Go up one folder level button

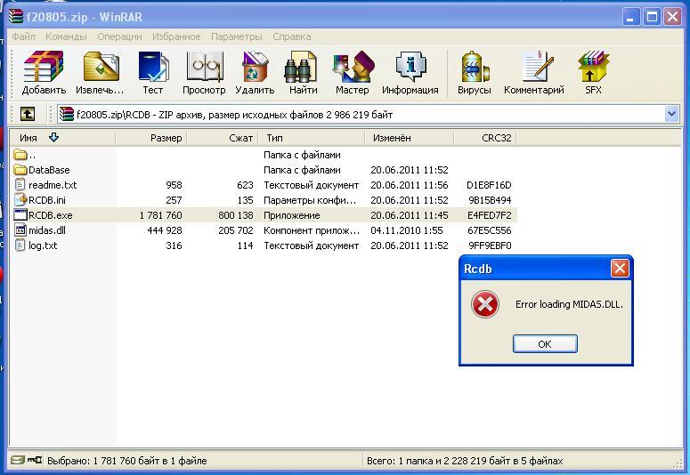[28, 114]
